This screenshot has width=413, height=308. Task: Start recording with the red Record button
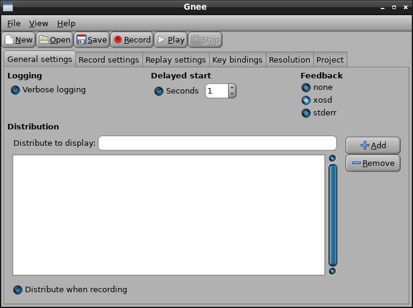[132, 40]
